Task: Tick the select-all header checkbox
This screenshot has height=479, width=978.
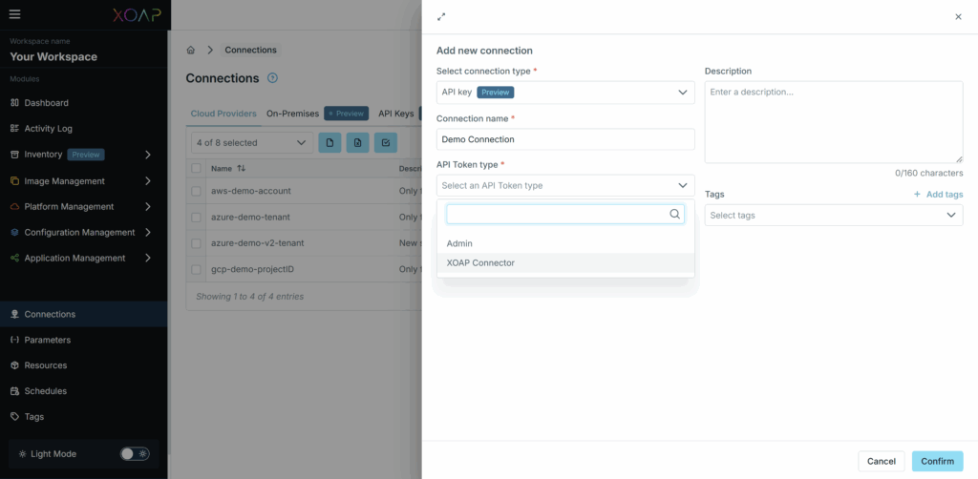Action: pos(197,168)
